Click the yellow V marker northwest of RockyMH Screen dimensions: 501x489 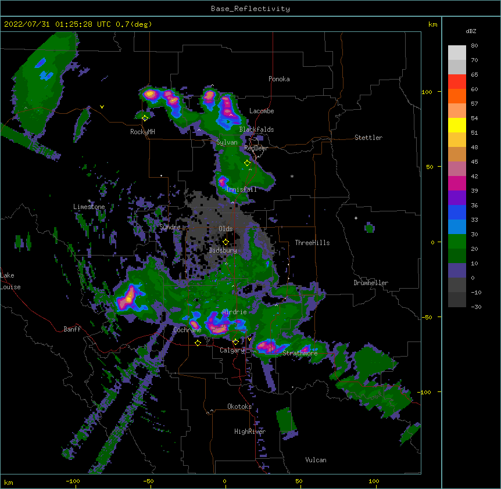[x=102, y=107]
